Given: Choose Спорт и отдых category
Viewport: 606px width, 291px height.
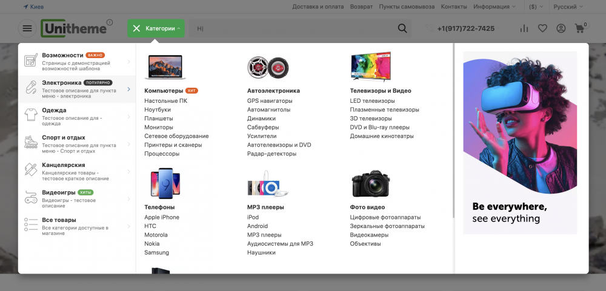Looking at the screenshot, I should (x=64, y=137).
